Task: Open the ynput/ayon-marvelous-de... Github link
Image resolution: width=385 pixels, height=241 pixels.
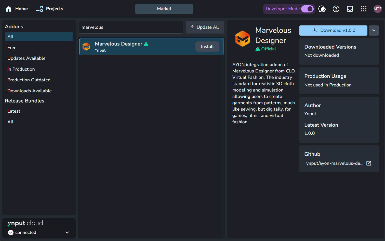Action: coord(335,163)
